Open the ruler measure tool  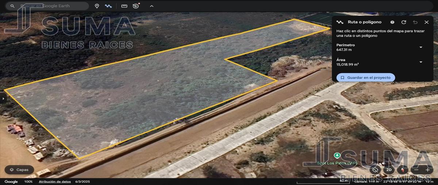click(x=124, y=6)
